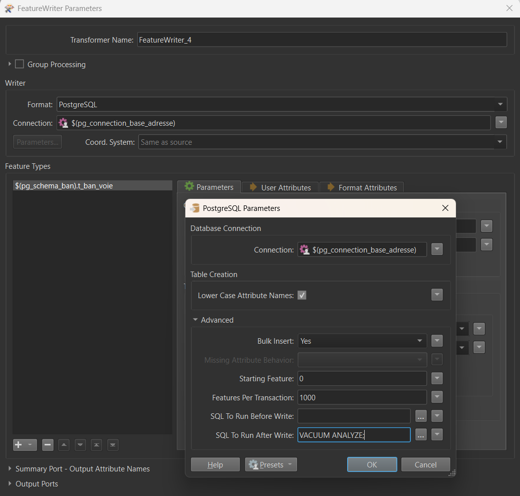Switch to the User Attributes tab

pyautogui.click(x=280, y=187)
